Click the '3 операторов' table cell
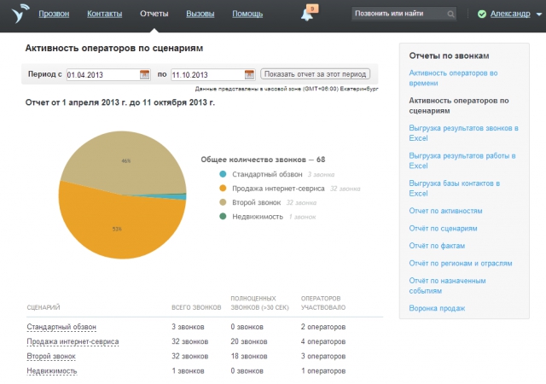Screen dimensions: 546x384 coord(323,356)
